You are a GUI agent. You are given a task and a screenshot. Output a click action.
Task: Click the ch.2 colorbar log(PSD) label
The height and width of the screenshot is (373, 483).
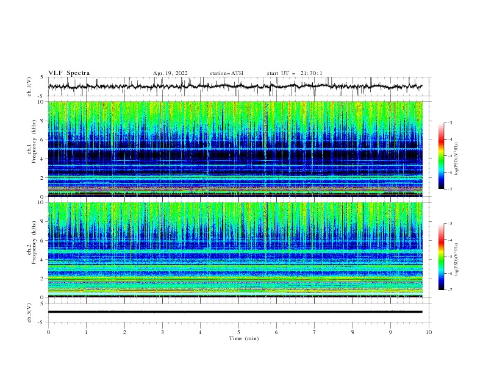pyautogui.click(x=457, y=260)
